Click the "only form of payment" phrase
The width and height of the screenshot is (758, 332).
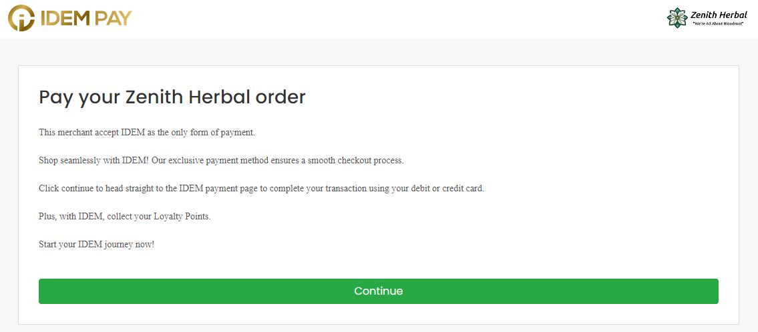(x=210, y=133)
